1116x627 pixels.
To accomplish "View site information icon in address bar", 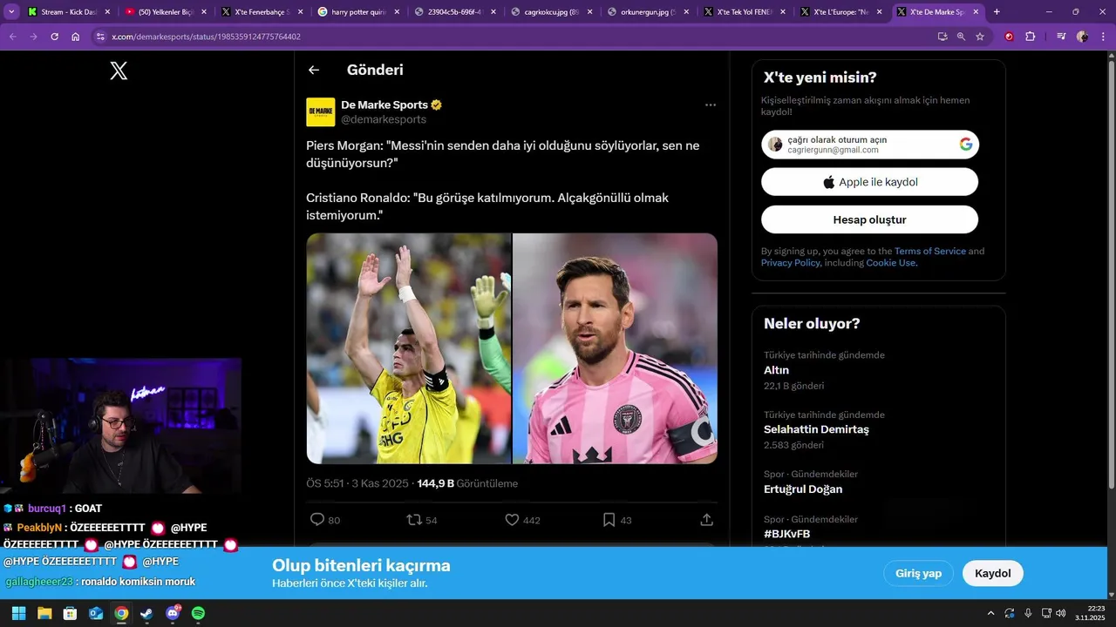I will pos(100,37).
